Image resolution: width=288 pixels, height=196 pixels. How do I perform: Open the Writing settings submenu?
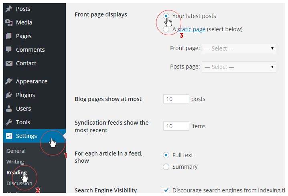[15, 162]
